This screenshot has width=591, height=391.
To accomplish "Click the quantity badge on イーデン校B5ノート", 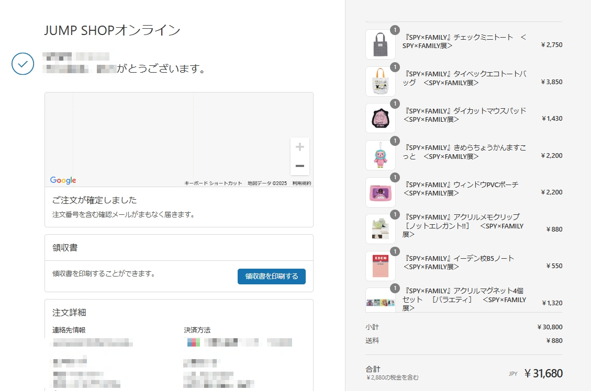I will click(395, 251).
